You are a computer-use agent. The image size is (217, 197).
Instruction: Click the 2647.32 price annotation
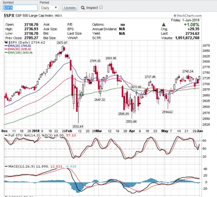click(x=100, y=100)
